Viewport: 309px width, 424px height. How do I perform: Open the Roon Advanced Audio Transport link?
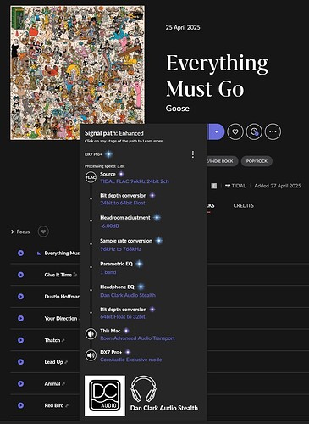click(137, 338)
